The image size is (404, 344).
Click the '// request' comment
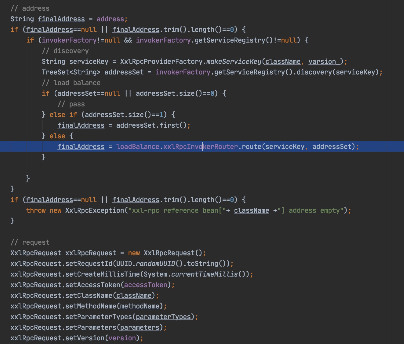click(x=30, y=242)
